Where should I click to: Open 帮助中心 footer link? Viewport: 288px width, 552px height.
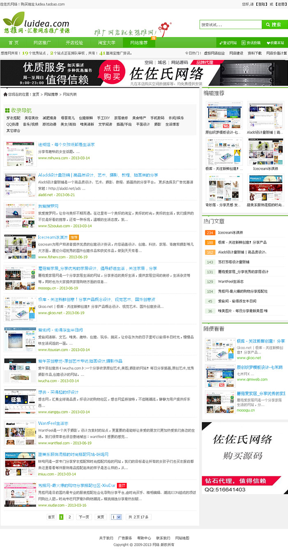(x=144, y=538)
